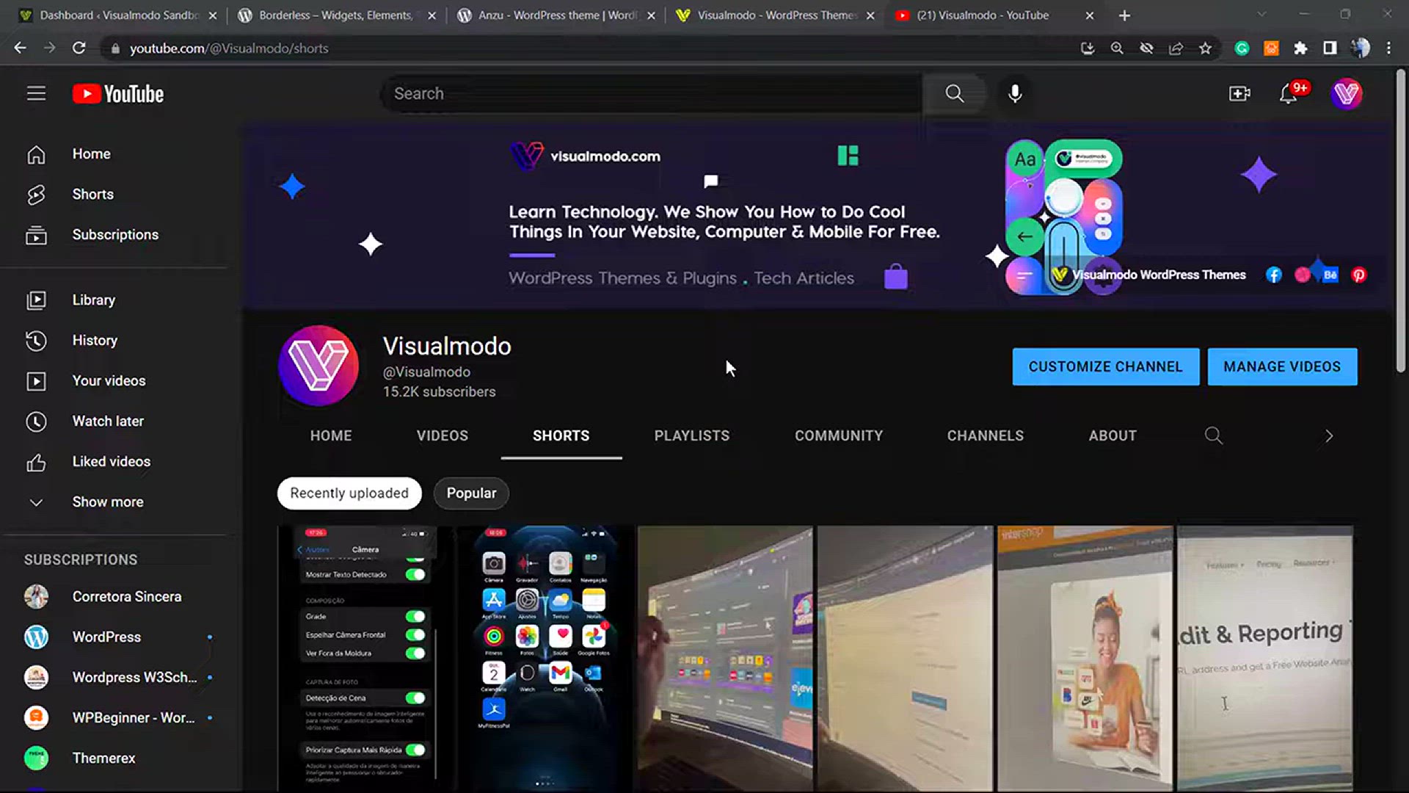The image size is (1409, 793).
Task: Switch to the PLAYLISTS tab
Action: point(692,435)
